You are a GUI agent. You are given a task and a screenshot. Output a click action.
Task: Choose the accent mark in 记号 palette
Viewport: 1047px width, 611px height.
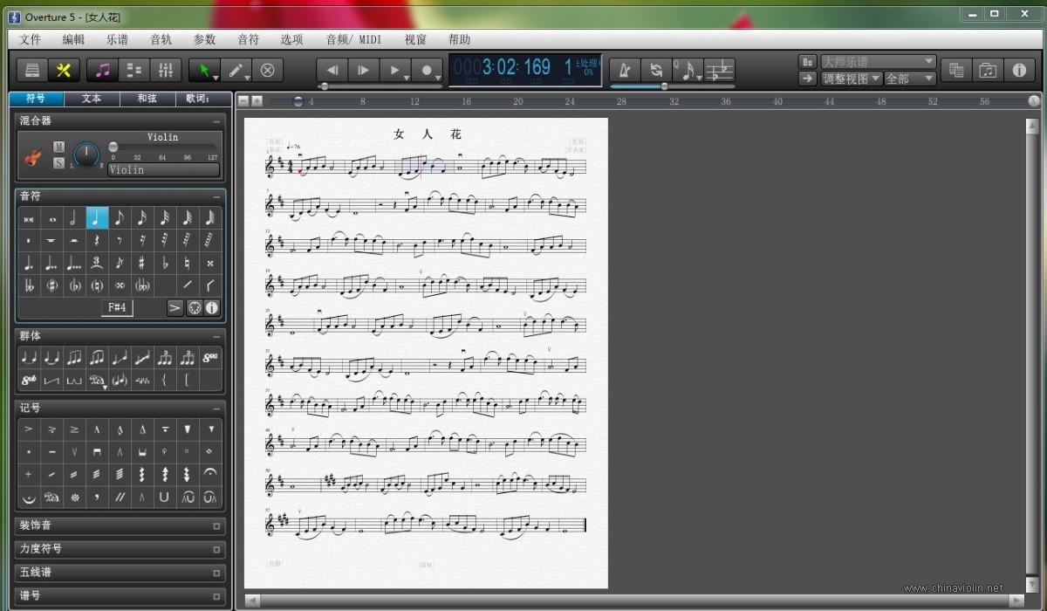[29, 429]
